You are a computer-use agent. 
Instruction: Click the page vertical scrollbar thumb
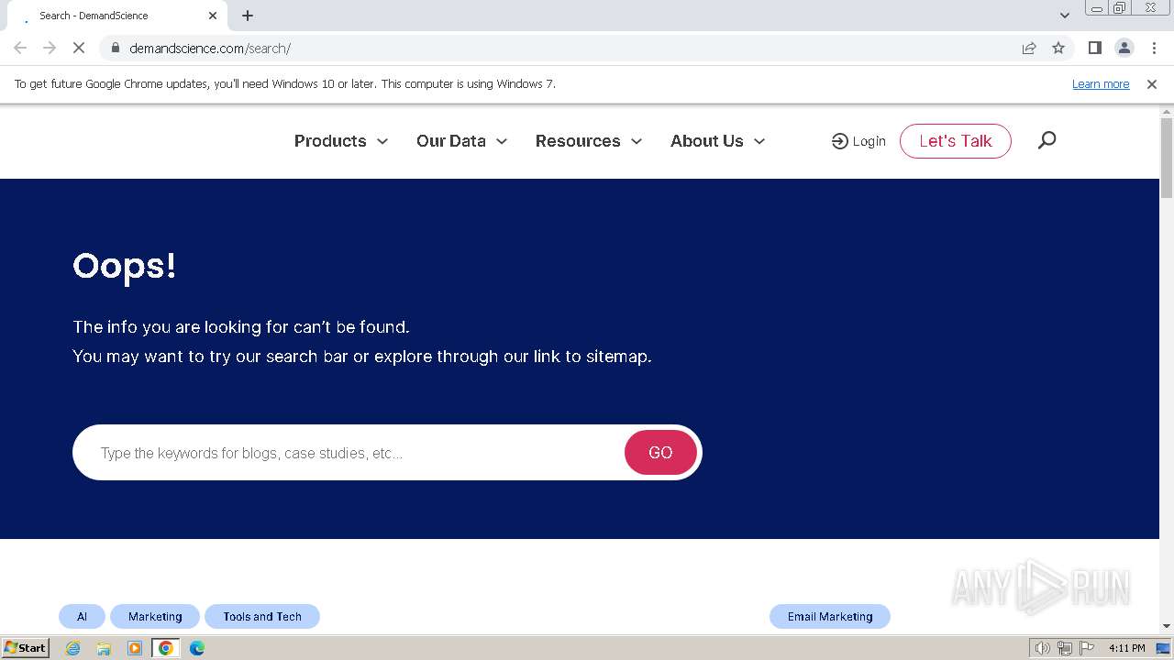(1167, 158)
